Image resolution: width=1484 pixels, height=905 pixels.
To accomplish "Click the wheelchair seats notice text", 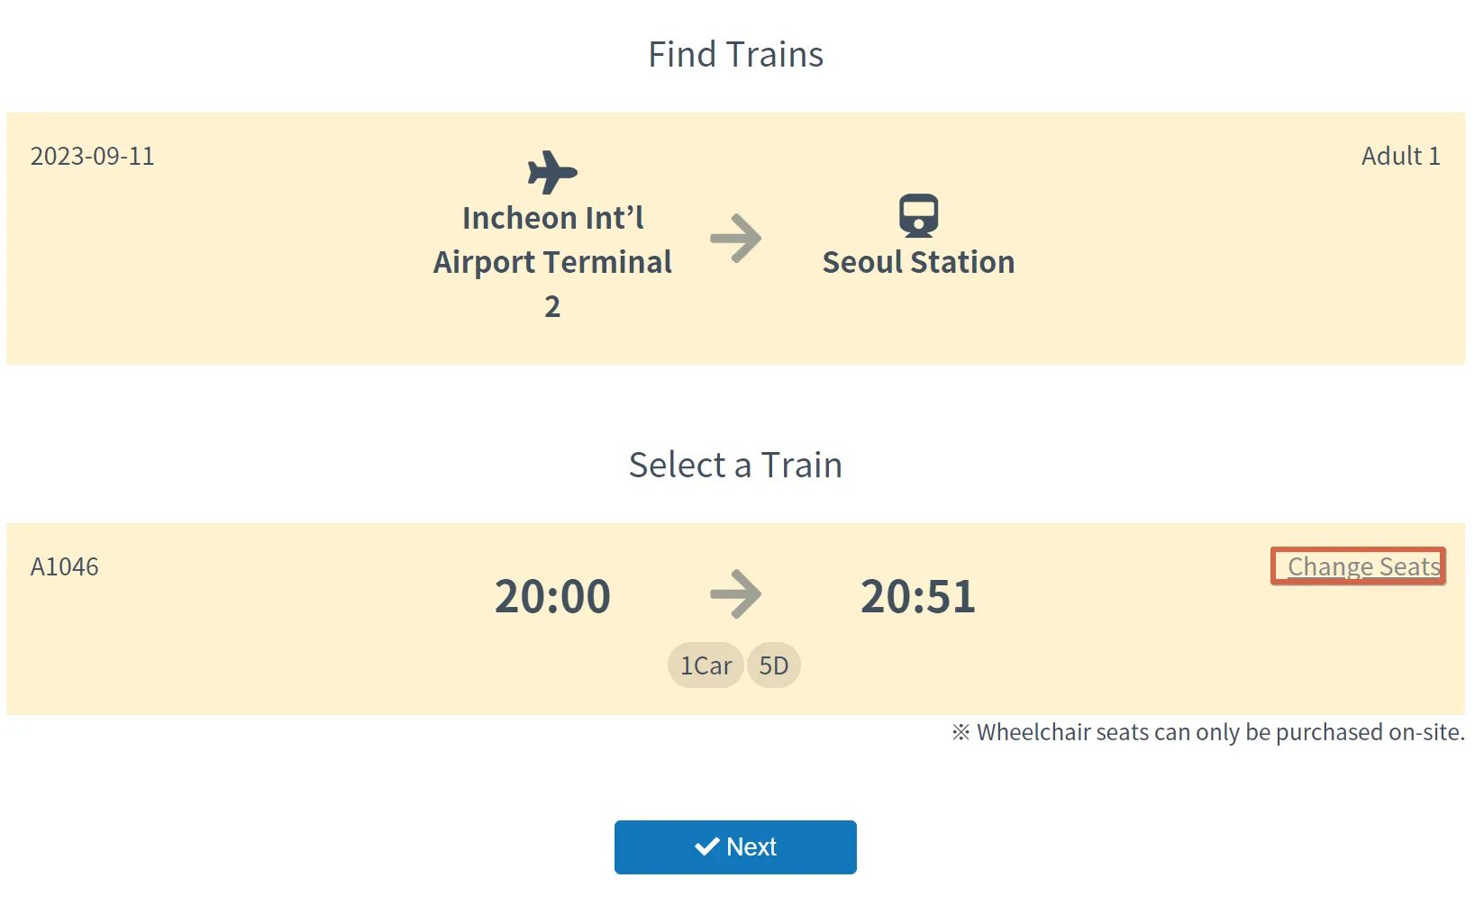I will pos(1207,732).
